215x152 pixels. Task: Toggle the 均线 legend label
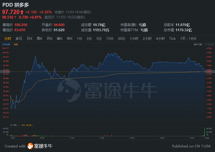[16, 44]
